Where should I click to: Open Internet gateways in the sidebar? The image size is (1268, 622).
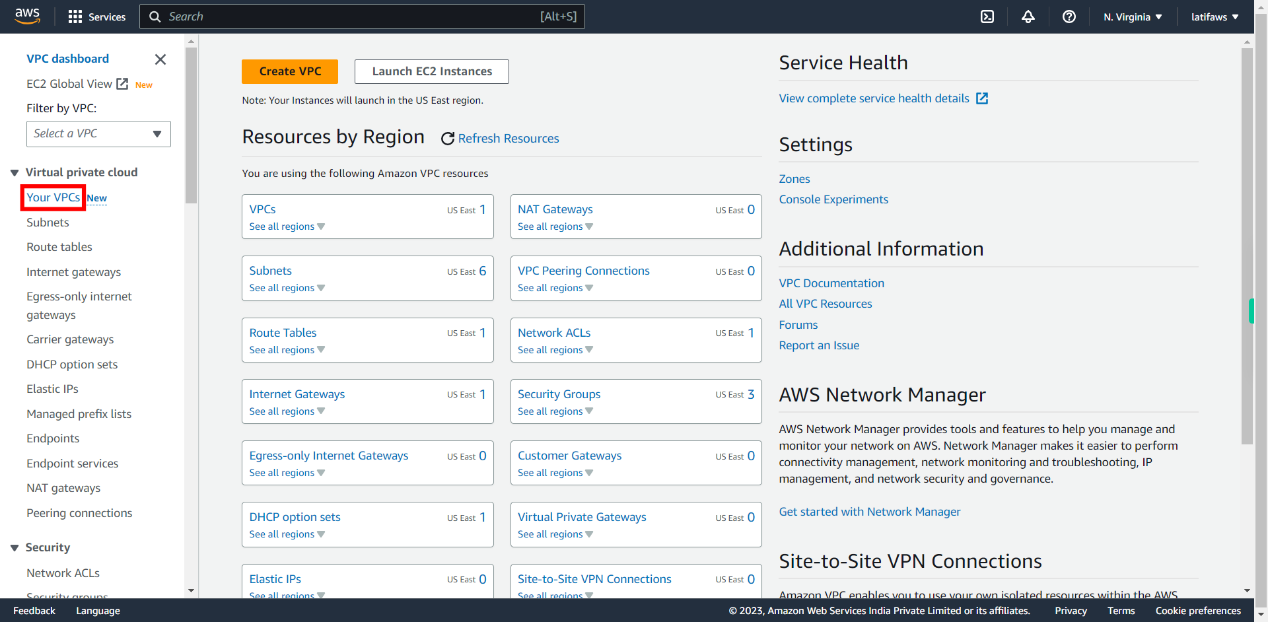click(74, 272)
